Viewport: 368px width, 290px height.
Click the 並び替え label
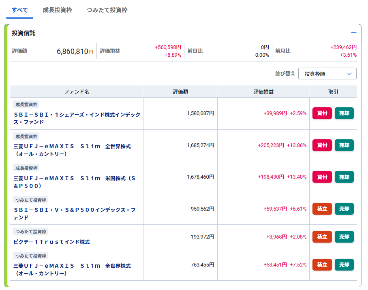pyautogui.click(x=285, y=74)
